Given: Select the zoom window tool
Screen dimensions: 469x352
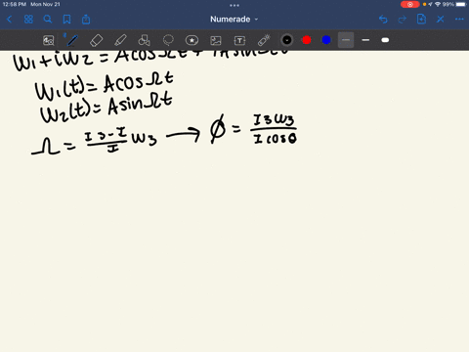Looking at the screenshot, I should pyautogui.click(x=49, y=40).
